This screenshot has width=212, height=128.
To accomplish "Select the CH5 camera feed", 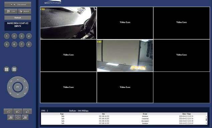I will [x=125, y=55].
